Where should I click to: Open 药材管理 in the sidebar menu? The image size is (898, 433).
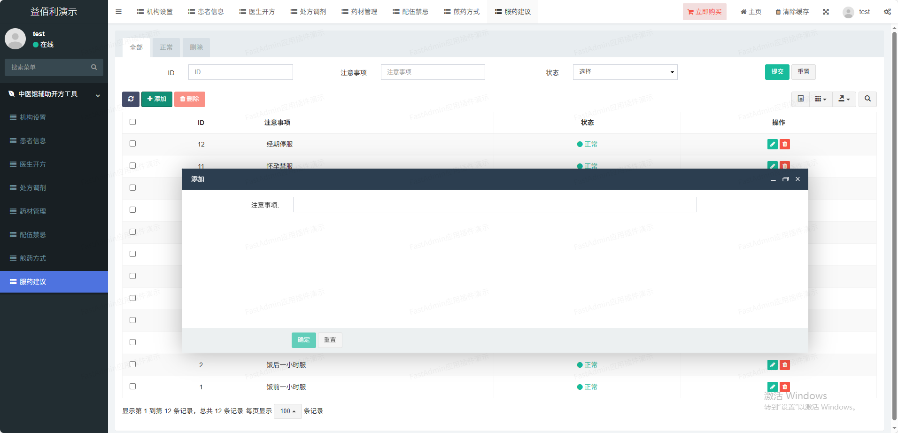pos(33,211)
